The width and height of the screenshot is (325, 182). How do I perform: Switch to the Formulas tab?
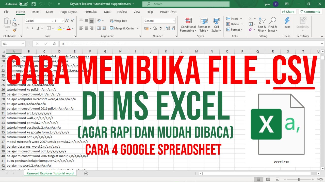point(91,12)
